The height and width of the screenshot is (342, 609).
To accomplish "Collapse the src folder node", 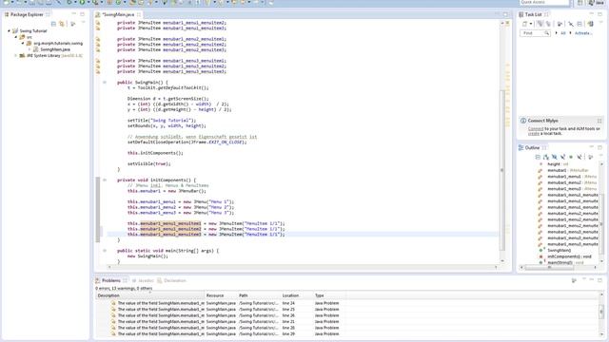I will [16, 37].
